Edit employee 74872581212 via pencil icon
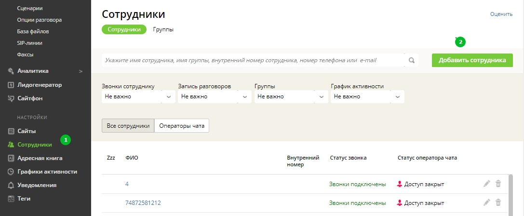The width and height of the screenshot is (524, 216). tap(487, 202)
